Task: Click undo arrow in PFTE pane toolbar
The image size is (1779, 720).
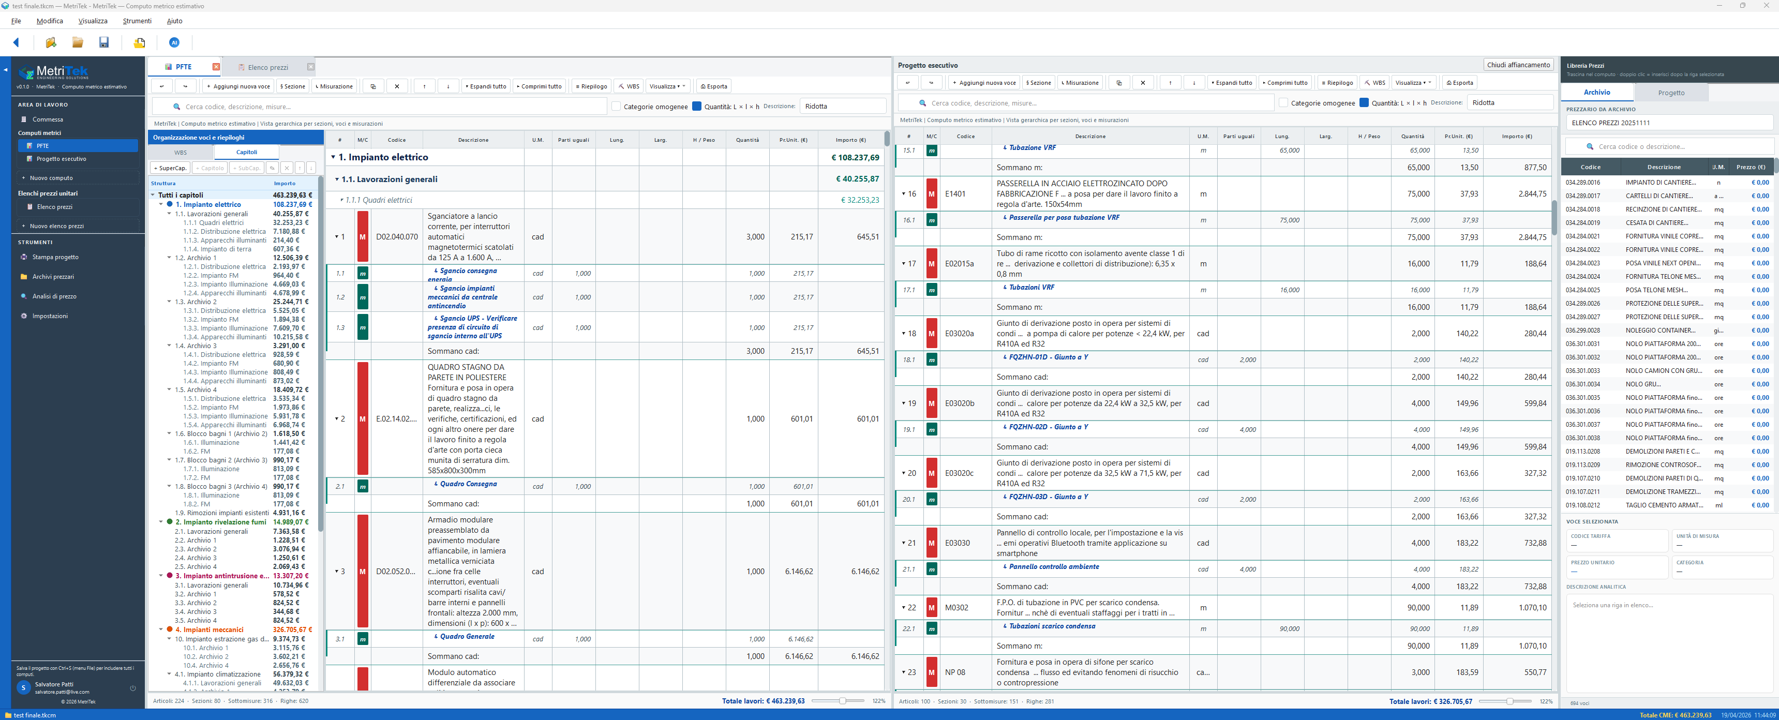Action: (161, 86)
